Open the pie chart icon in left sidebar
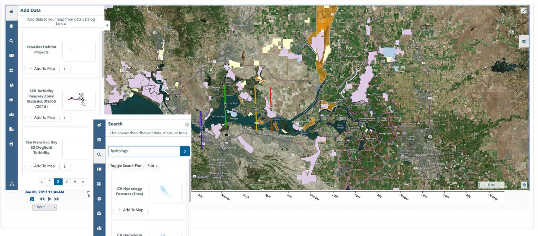 [x=11, y=85]
